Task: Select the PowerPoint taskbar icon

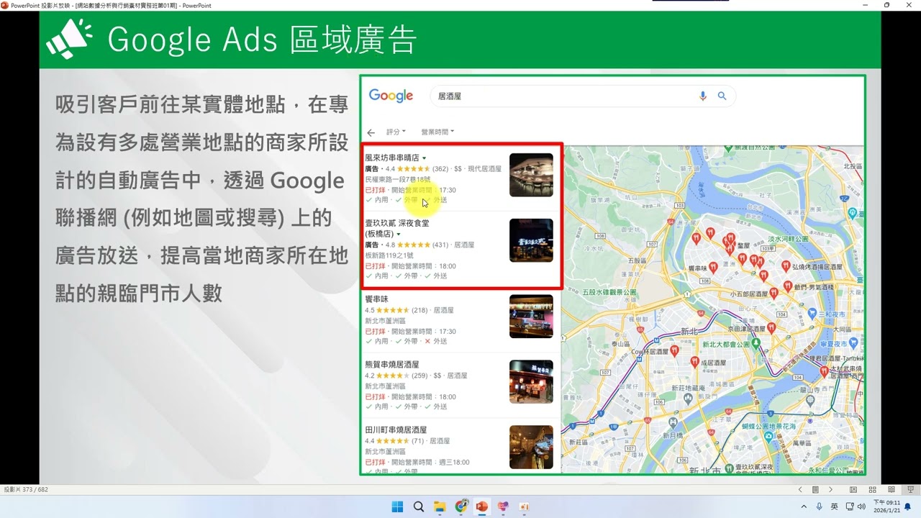Action: pos(481,506)
